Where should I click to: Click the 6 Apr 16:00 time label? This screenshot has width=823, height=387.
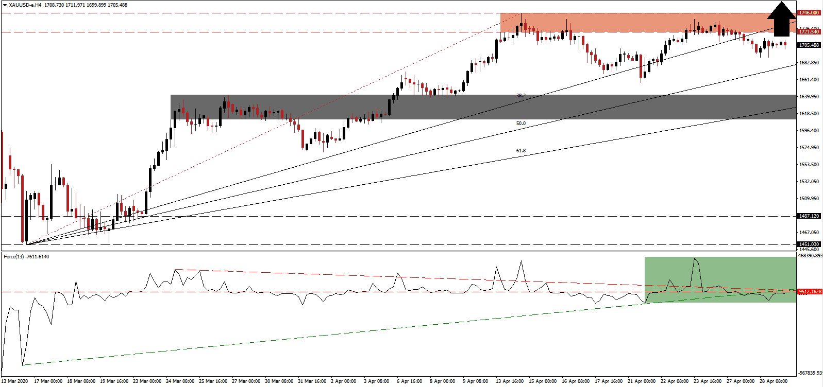410,381
